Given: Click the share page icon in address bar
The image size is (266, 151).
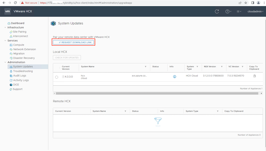Looking at the screenshot, I should pos(240,3).
